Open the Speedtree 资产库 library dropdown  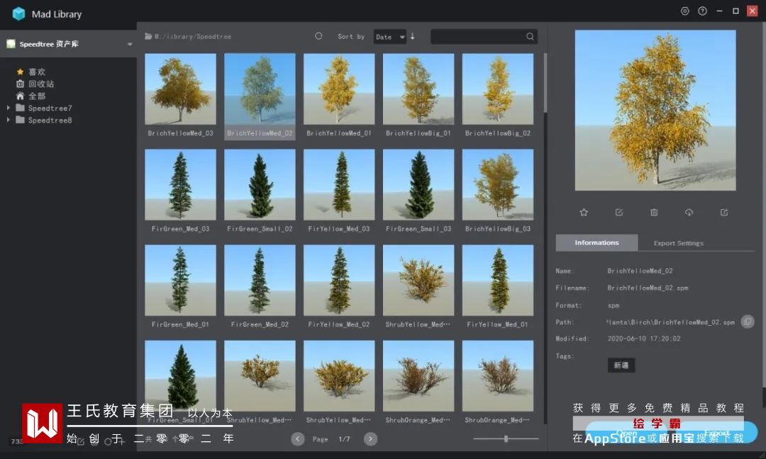click(68, 44)
